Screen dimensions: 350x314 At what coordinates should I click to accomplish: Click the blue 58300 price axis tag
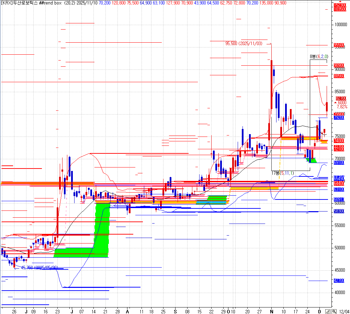(339, 211)
